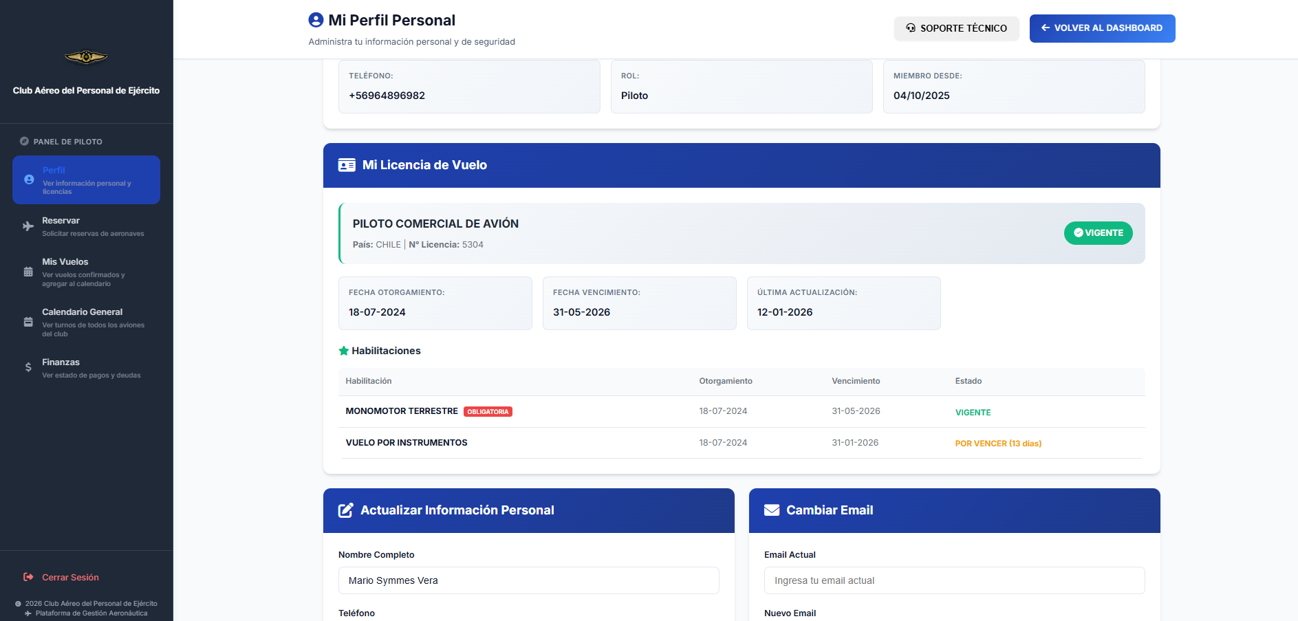Click the green VIGENTE status badge
Image resolution: width=1298 pixels, height=621 pixels.
pyautogui.click(x=1098, y=233)
